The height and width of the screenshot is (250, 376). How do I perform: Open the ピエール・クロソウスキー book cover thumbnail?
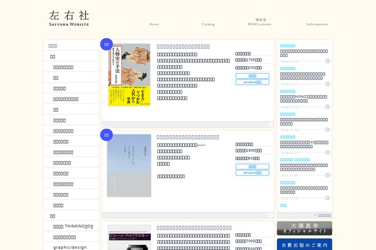coord(129,237)
